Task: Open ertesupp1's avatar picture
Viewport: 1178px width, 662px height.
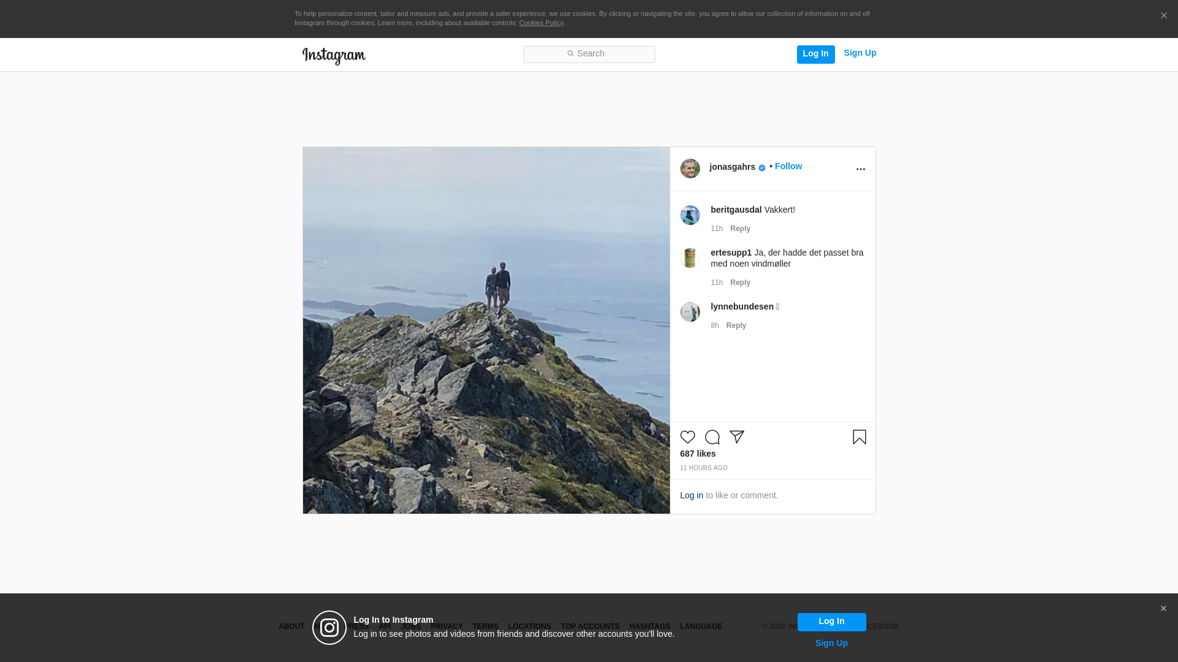Action: coord(690,258)
